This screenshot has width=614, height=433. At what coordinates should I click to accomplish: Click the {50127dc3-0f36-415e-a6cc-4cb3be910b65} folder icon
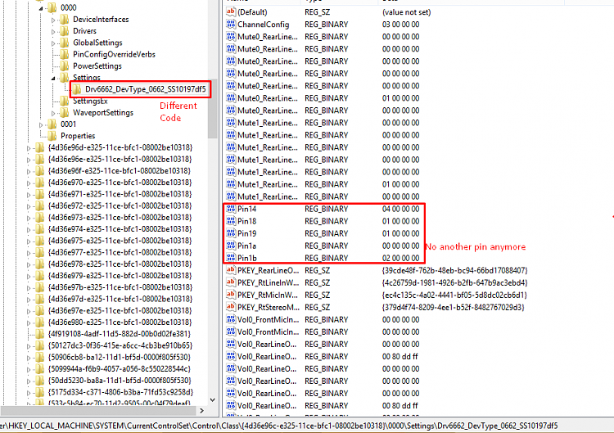pos(39,345)
